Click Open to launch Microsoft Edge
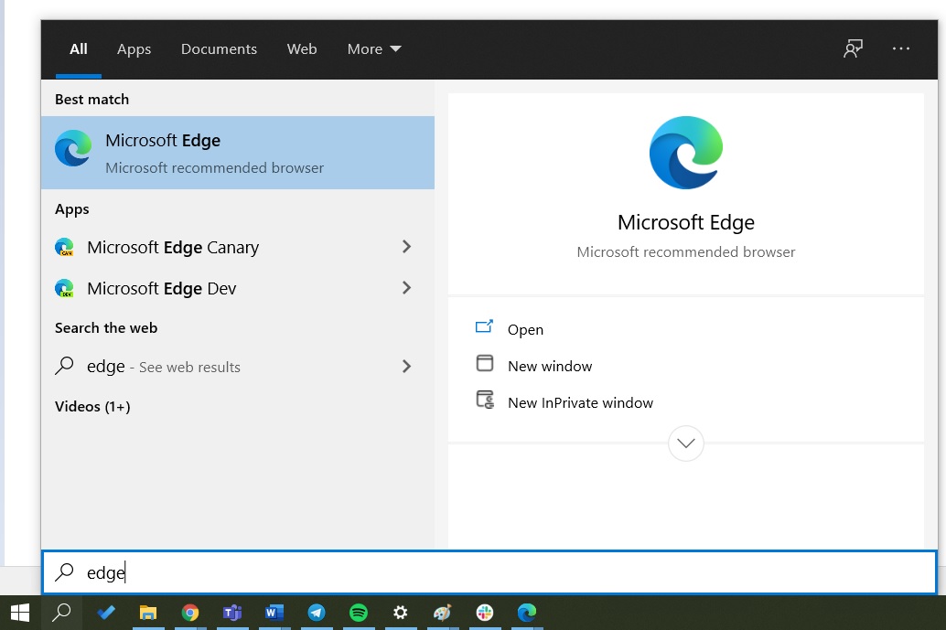946x630 pixels. coord(525,329)
